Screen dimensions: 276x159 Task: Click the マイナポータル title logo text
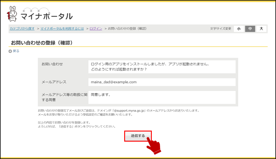tap(47, 16)
